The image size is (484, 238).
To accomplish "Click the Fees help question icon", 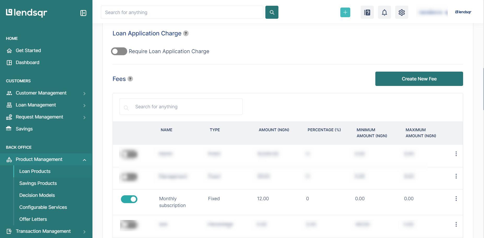I will (x=130, y=79).
